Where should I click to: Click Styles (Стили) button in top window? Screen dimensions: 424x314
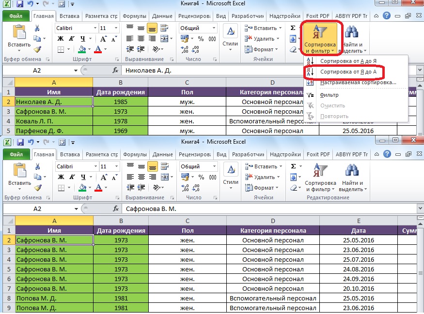point(230,38)
